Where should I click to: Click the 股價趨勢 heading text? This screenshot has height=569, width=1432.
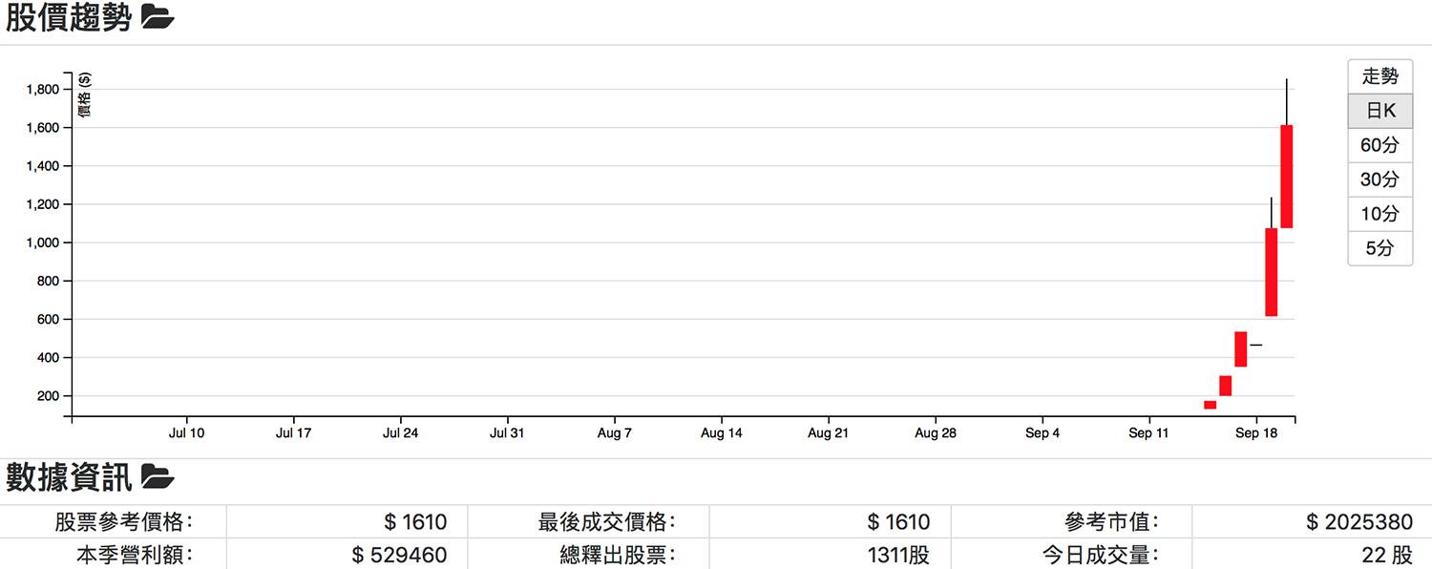tap(69, 17)
